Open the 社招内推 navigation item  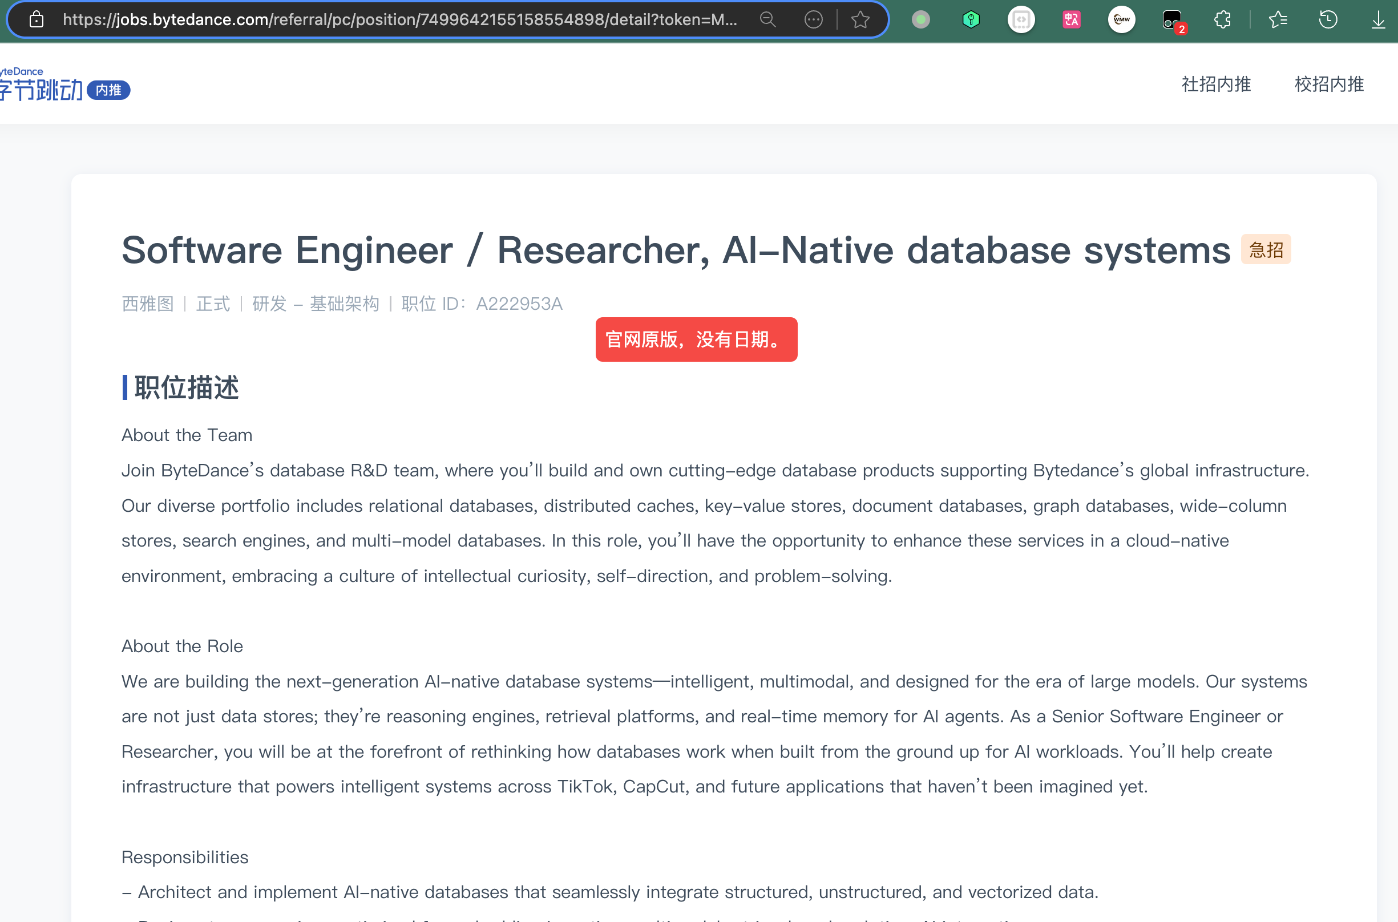(x=1217, y=84)
